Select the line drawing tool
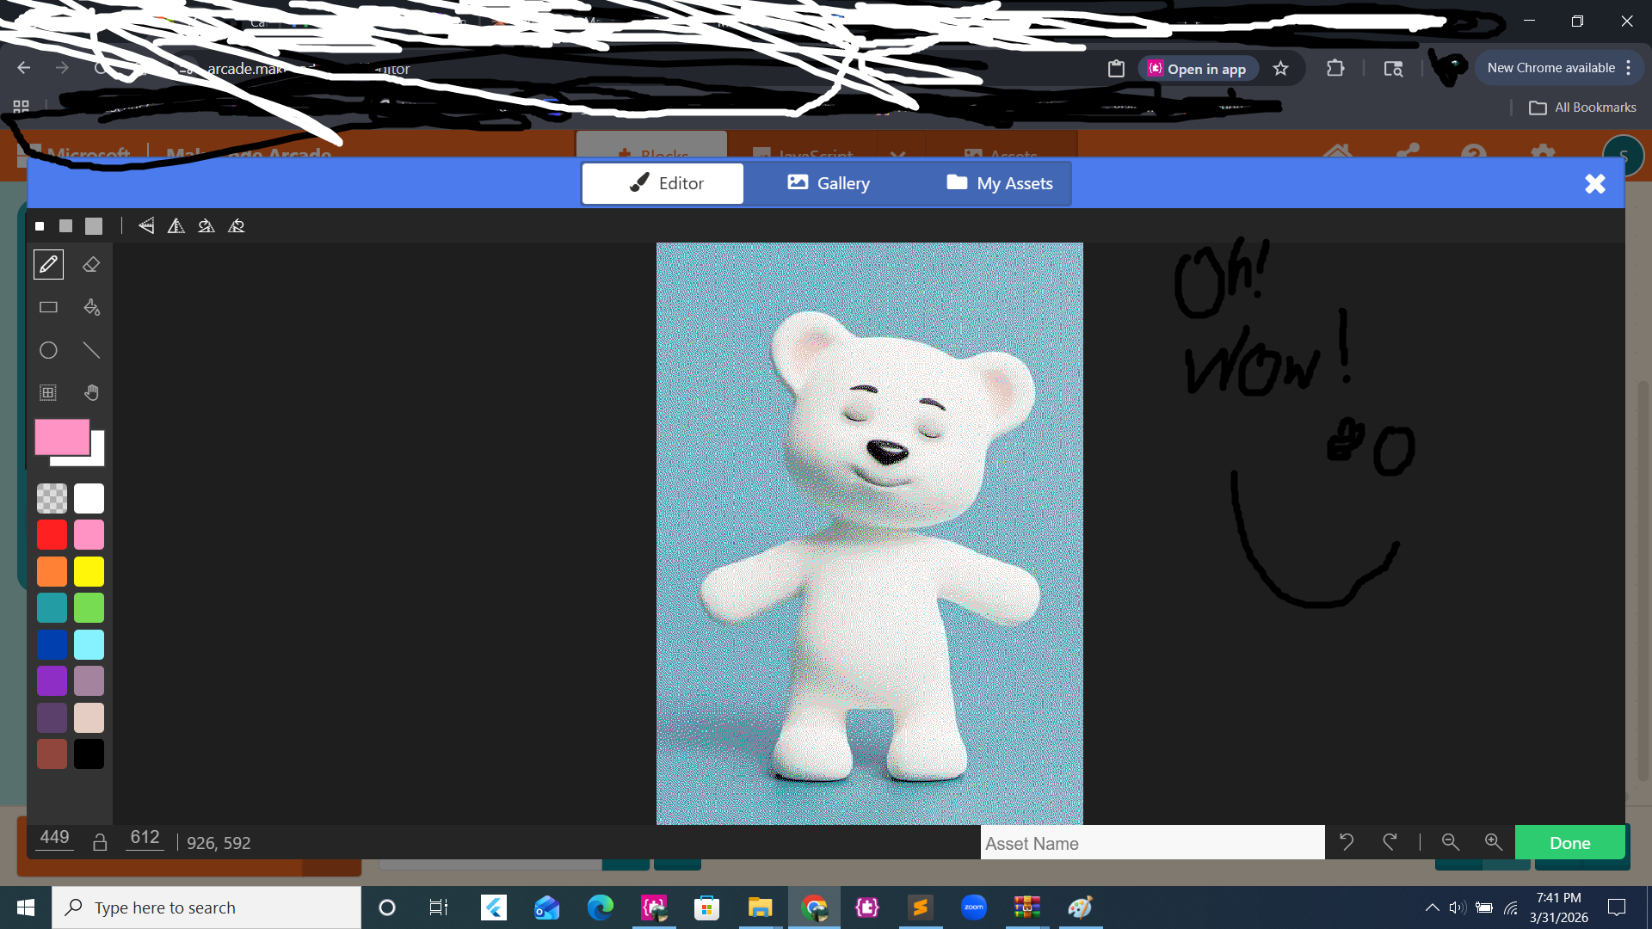Screen dimensions: 1652x929 [x=91, y=350]
